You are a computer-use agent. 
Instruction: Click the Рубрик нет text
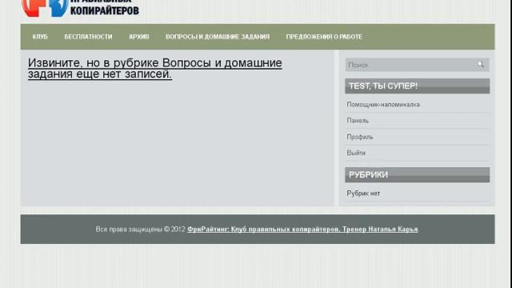click(363, 194)
